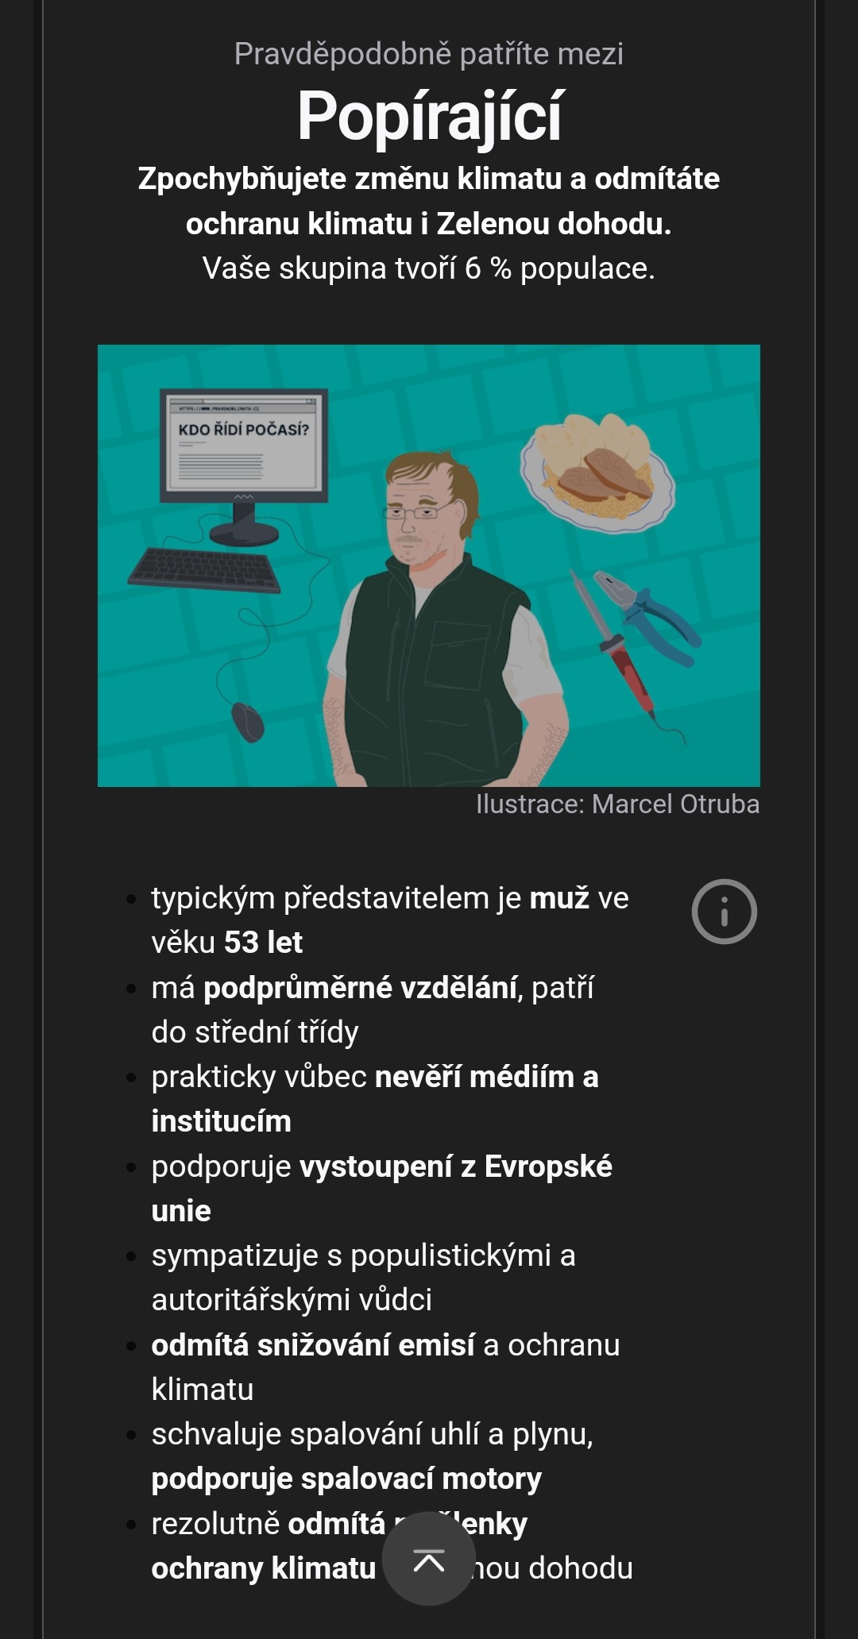Image resolution: width=858 pixels, height=1639 pixels.
Task: Click the Ilustrace: Marcel Otruba credit
Action: tap(617, 804)
